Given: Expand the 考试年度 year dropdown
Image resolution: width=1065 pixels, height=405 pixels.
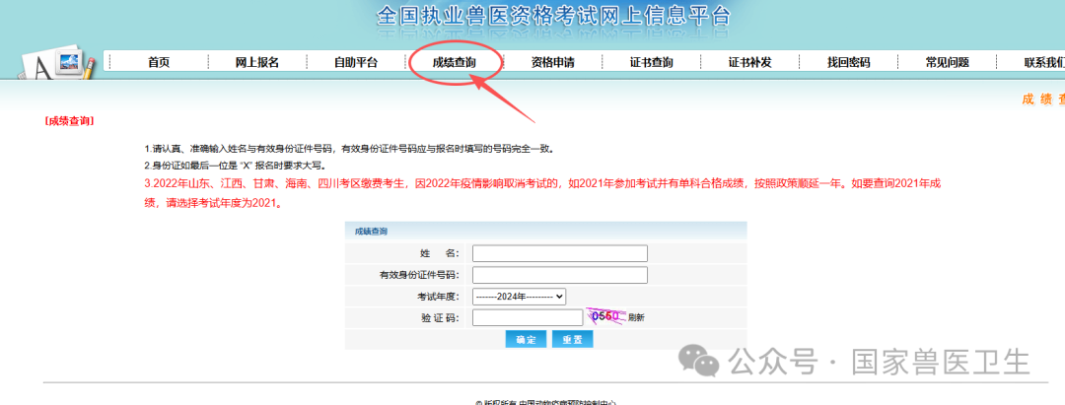Looking at the screenshot, I should pos(519,297).
